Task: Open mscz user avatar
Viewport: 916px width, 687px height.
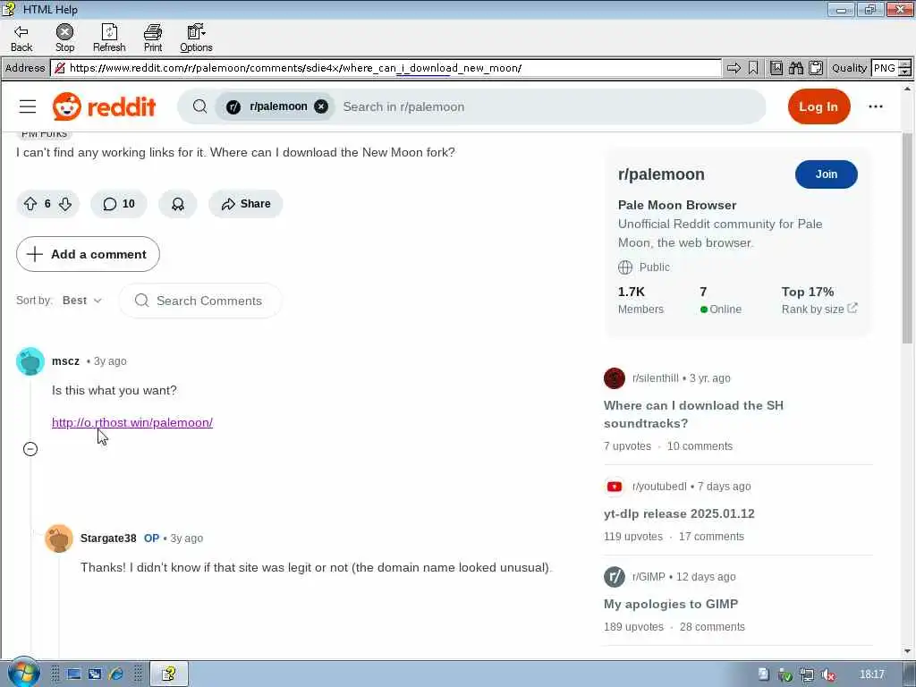Action: pos(30,361)
